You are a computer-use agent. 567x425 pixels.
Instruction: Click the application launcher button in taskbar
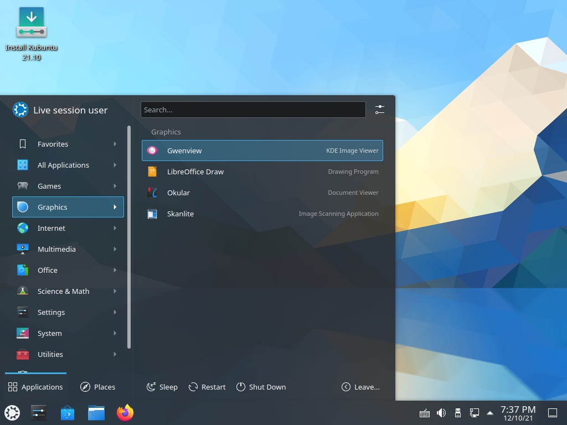[12, 413]
